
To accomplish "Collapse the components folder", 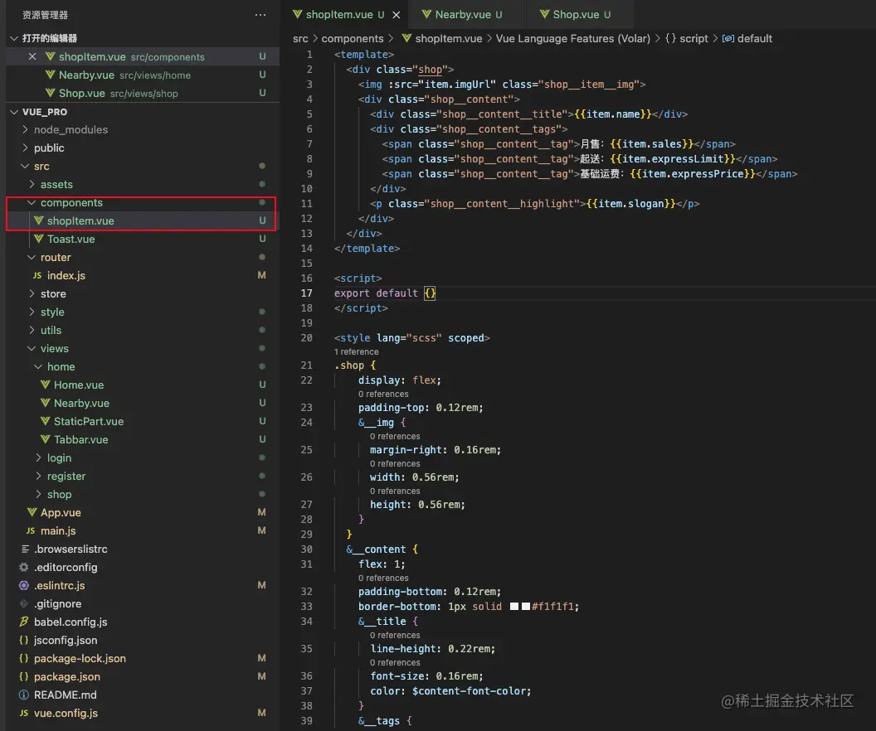I will [32, 202].
